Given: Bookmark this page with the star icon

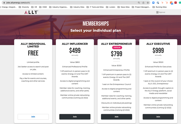Looking at the screenshot, I should coord(148,3).
